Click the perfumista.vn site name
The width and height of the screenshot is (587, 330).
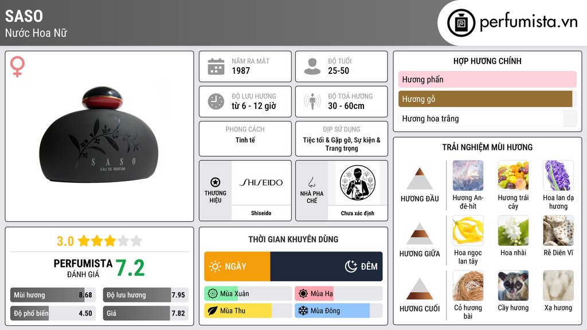pos(529,22)
